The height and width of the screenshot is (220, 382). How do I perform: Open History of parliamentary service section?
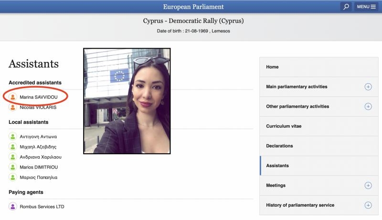(x=319, y=205)
